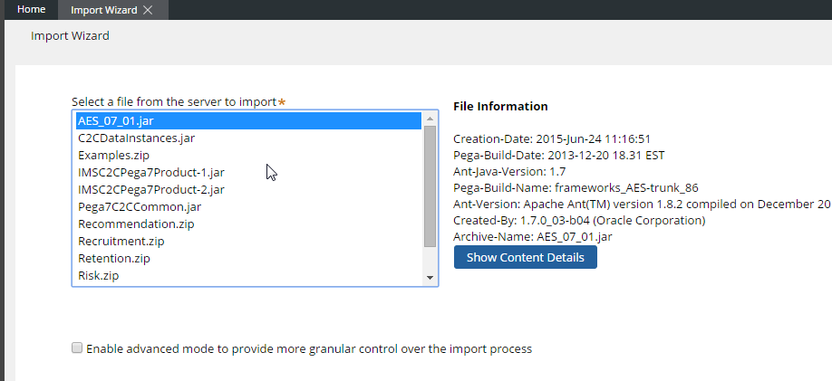Screen dimensions: 832x381
Task: Select Recruitment.zip in the list
Action: (x=121, y=242)
